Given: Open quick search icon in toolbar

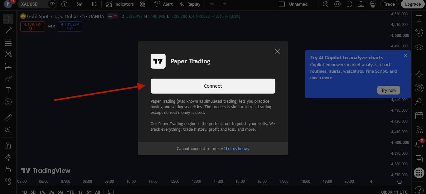Looking at the screenshot, I should coord(326,4).
